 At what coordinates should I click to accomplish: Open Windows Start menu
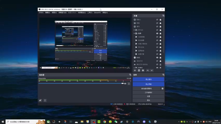coord(3,122)
